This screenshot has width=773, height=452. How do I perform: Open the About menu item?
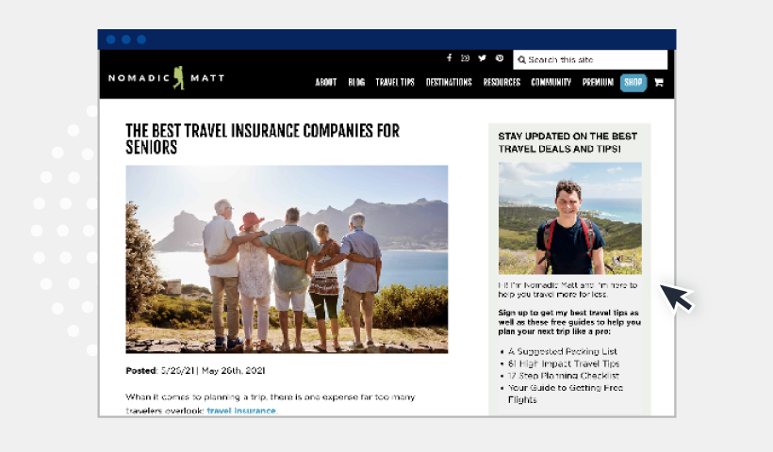[326, 82]
